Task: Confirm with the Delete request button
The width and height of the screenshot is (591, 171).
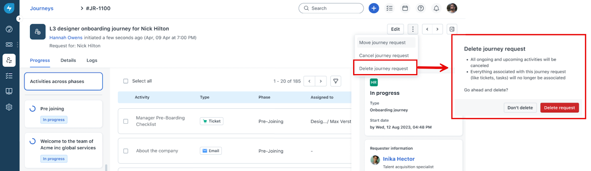Action: click(x=559, y=108)
